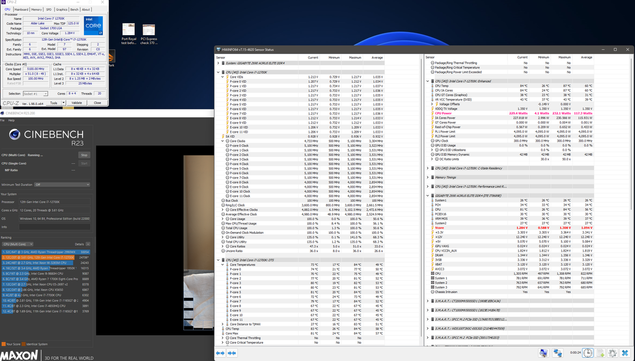Click the Single Core Start button

[84, 163]
